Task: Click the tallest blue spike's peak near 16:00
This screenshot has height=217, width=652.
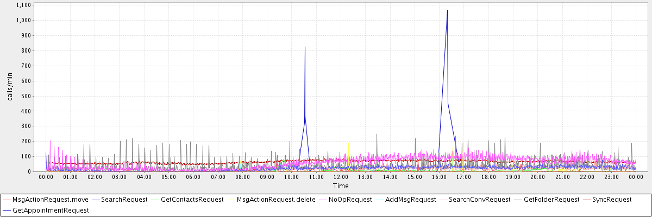Action: 447,10
